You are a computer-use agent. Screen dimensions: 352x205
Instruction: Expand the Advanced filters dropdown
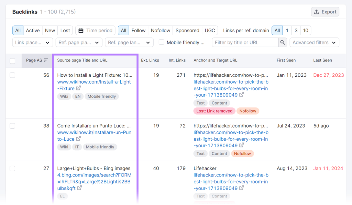coord(314,42)
